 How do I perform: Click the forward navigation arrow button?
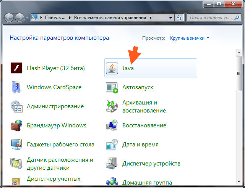(x=20, y=18)
